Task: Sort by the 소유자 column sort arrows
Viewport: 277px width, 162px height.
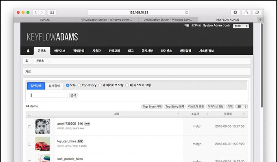Action: pos(207,114)
